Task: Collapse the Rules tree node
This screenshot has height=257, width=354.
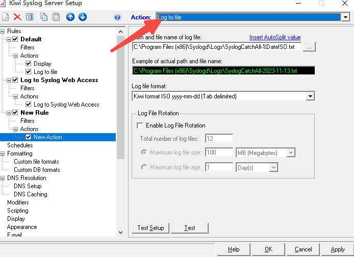Action: [2, 31]
